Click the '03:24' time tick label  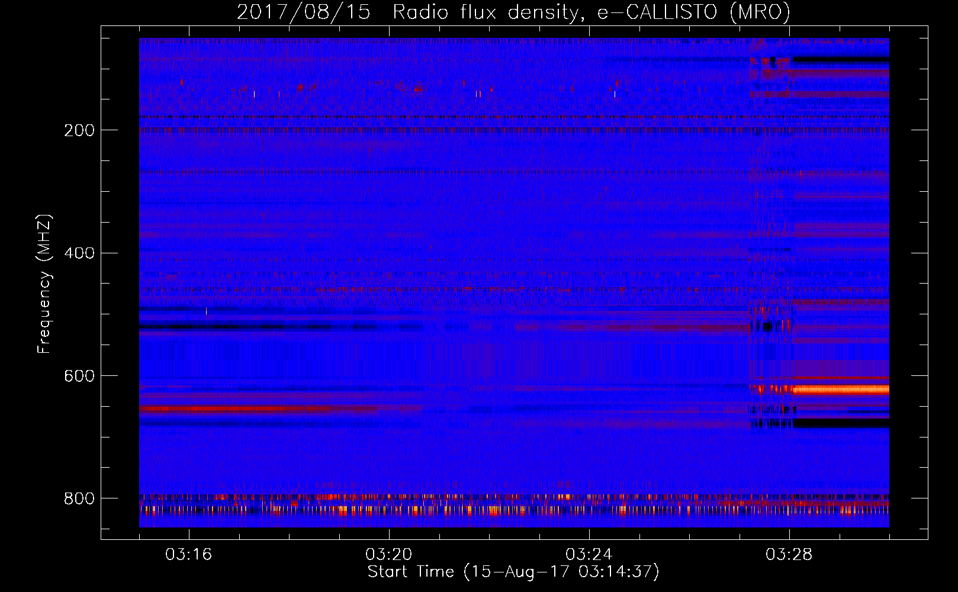point(589,555)
